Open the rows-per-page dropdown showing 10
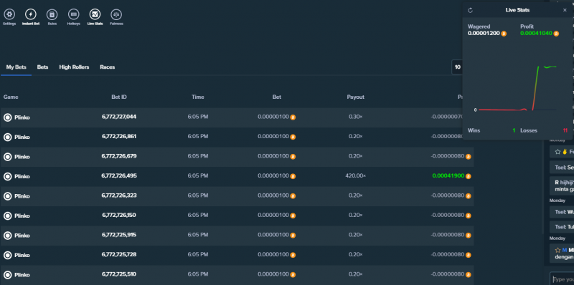Screen dimensions: 574x285 click(458, 67)
